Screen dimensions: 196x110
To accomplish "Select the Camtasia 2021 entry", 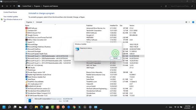I will [x=32, y=31].
